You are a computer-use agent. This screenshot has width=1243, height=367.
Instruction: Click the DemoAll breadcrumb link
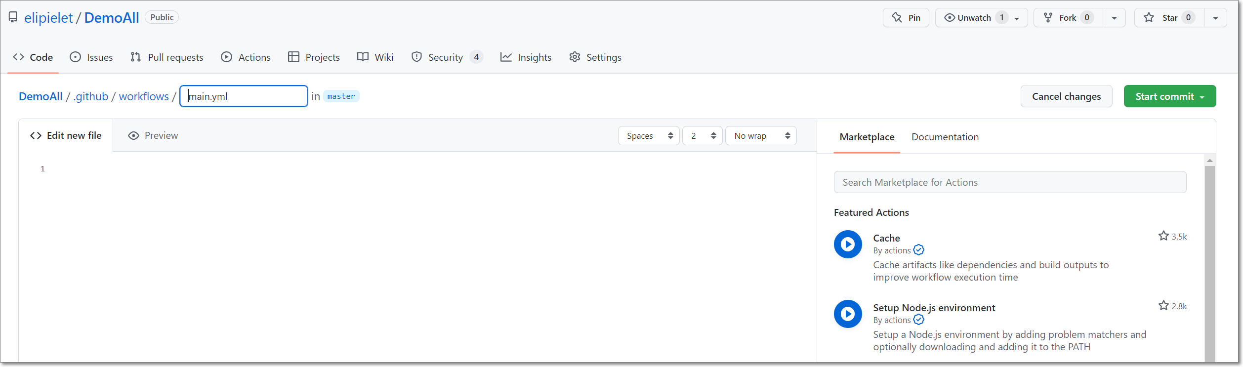click(x=41, y=96)
